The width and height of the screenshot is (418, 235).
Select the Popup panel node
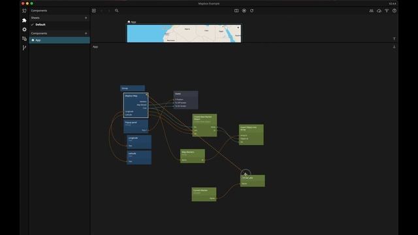136,126
